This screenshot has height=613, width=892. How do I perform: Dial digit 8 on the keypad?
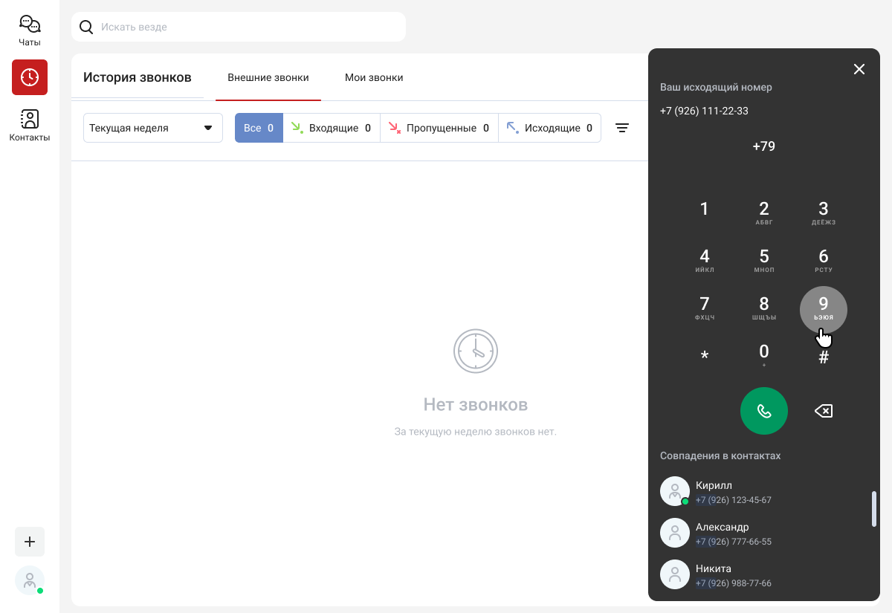(x=764, y=308)
